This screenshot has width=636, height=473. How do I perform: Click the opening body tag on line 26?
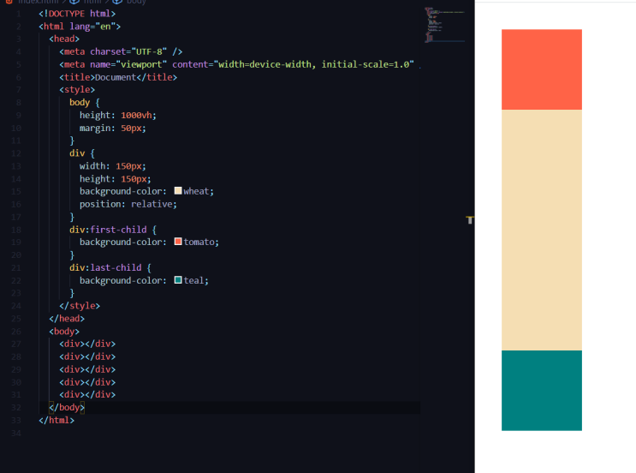pos(64,332)
